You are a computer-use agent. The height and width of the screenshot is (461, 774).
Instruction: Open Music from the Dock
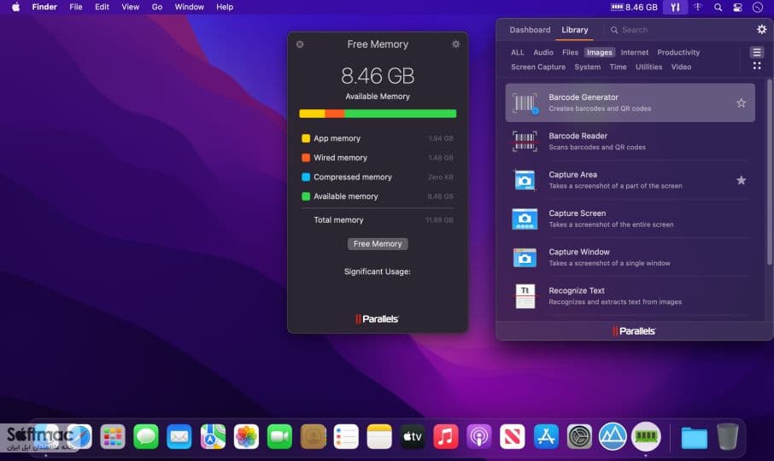[446, 436]
